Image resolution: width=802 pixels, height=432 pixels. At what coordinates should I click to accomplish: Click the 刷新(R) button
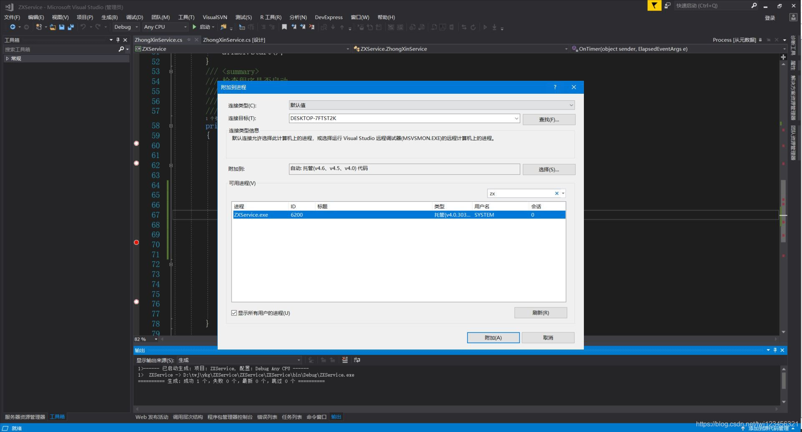pos(541,313)
